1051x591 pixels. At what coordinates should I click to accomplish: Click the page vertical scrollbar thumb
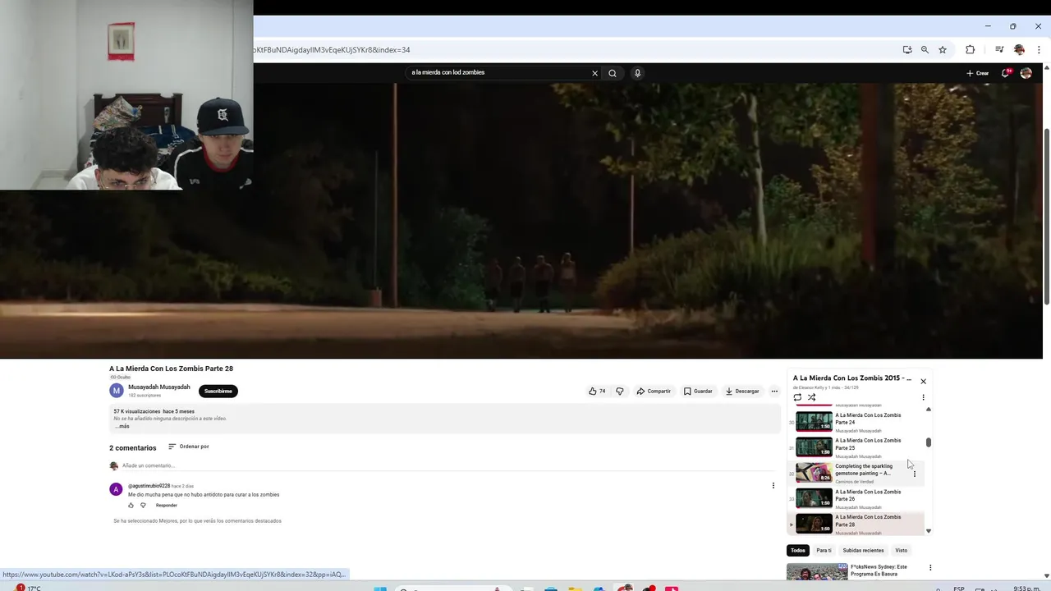pyautogui.click(x=1046, y=218)
